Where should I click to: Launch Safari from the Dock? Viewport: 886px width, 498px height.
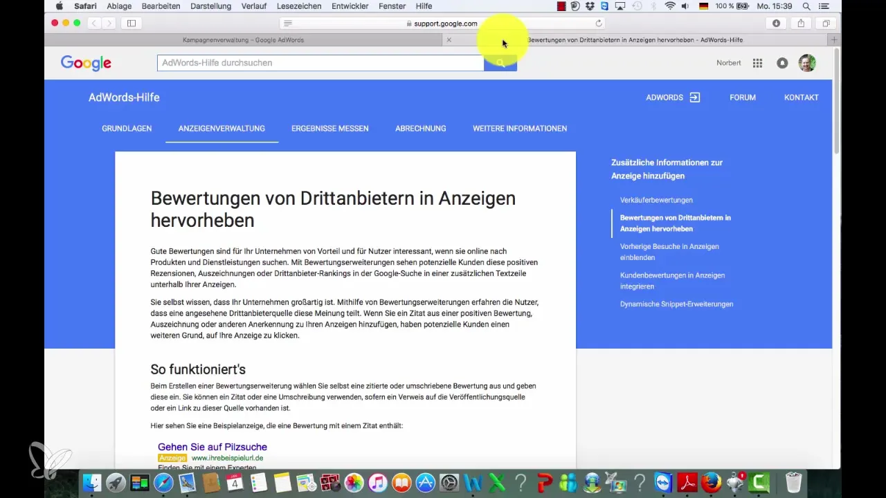coord(164,482)
